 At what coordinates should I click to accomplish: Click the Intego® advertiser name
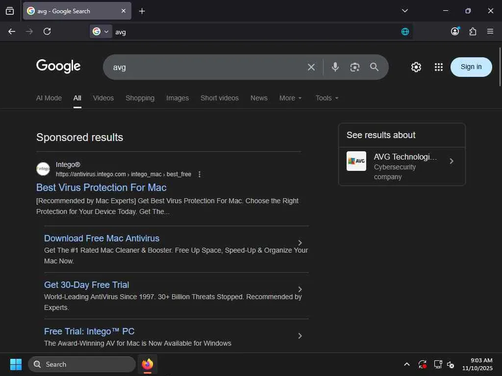pyautogui.click(x=68, y=164)
